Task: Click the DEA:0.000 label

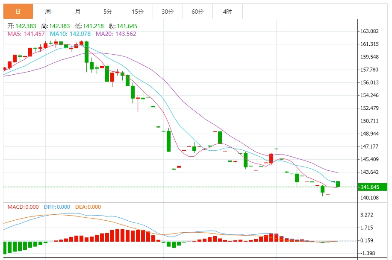Action: click(x=88, y=207)
